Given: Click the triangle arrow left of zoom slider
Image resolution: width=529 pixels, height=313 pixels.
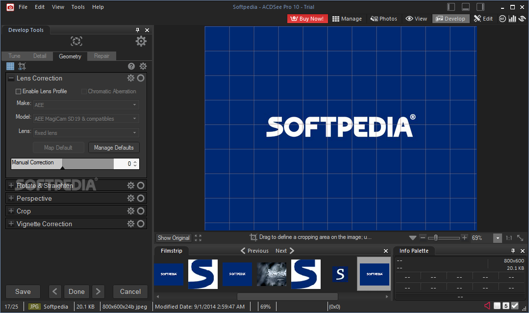Looking at the screenshot, I should coord(412,238).
